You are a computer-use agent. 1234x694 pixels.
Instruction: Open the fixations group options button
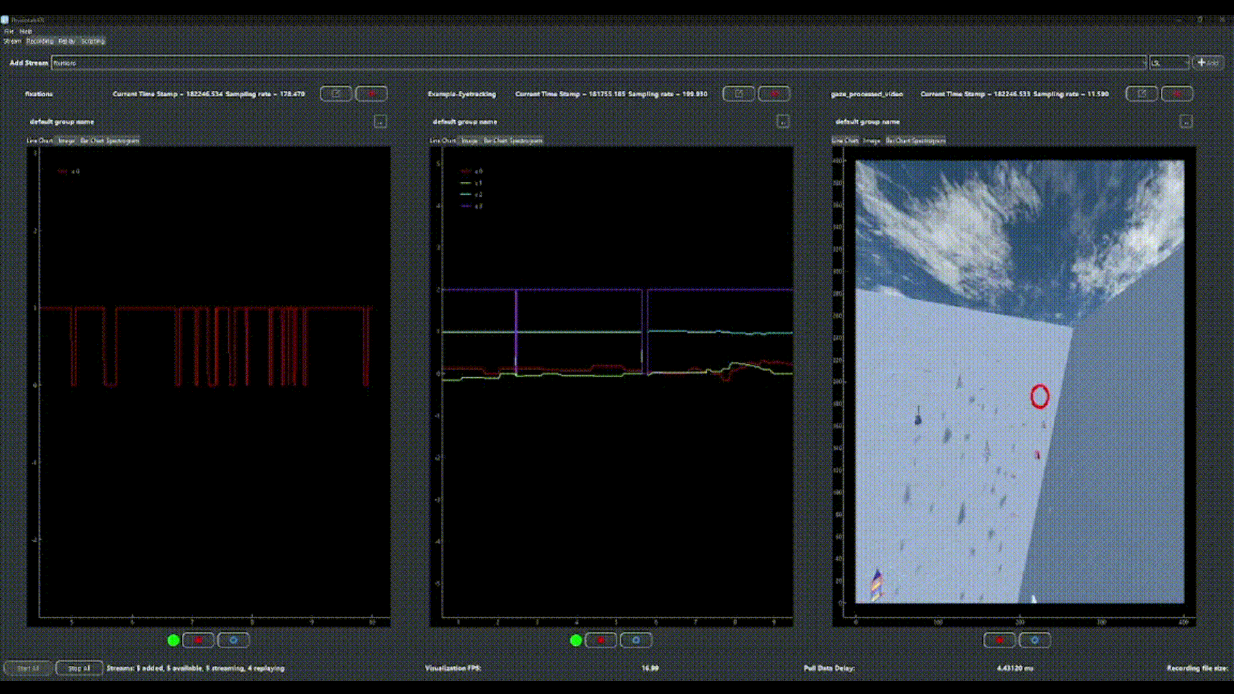(x=380, y=121)
